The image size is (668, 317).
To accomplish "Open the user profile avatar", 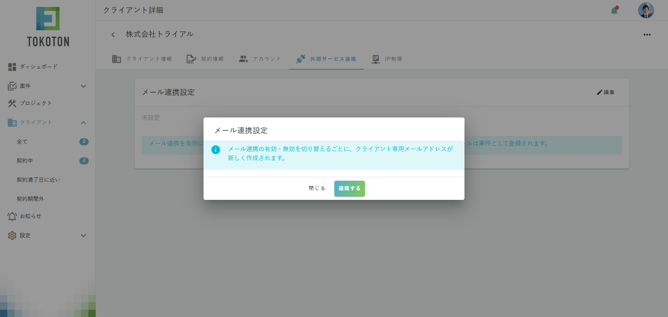I will click(646, 10).
